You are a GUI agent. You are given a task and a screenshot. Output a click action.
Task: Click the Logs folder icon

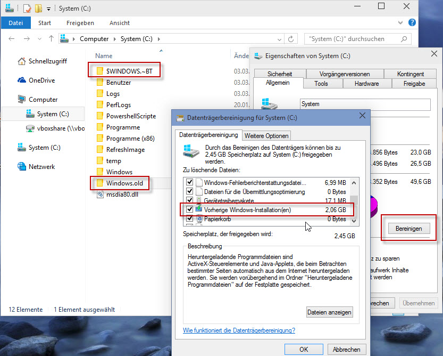100,93
